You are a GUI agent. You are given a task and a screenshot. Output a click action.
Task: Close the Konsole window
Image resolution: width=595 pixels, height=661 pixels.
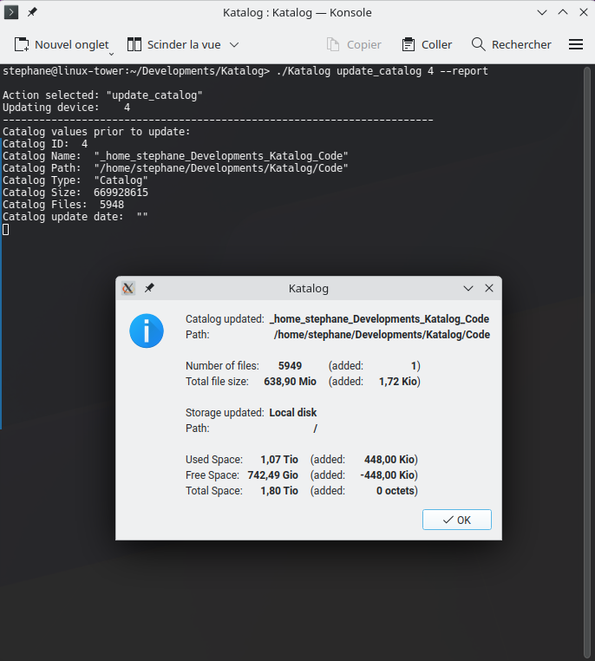pos(583,12)
